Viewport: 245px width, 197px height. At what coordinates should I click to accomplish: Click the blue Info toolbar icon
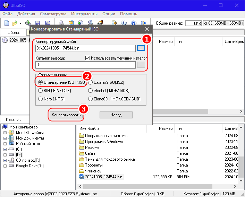click(x=124, y=23)
